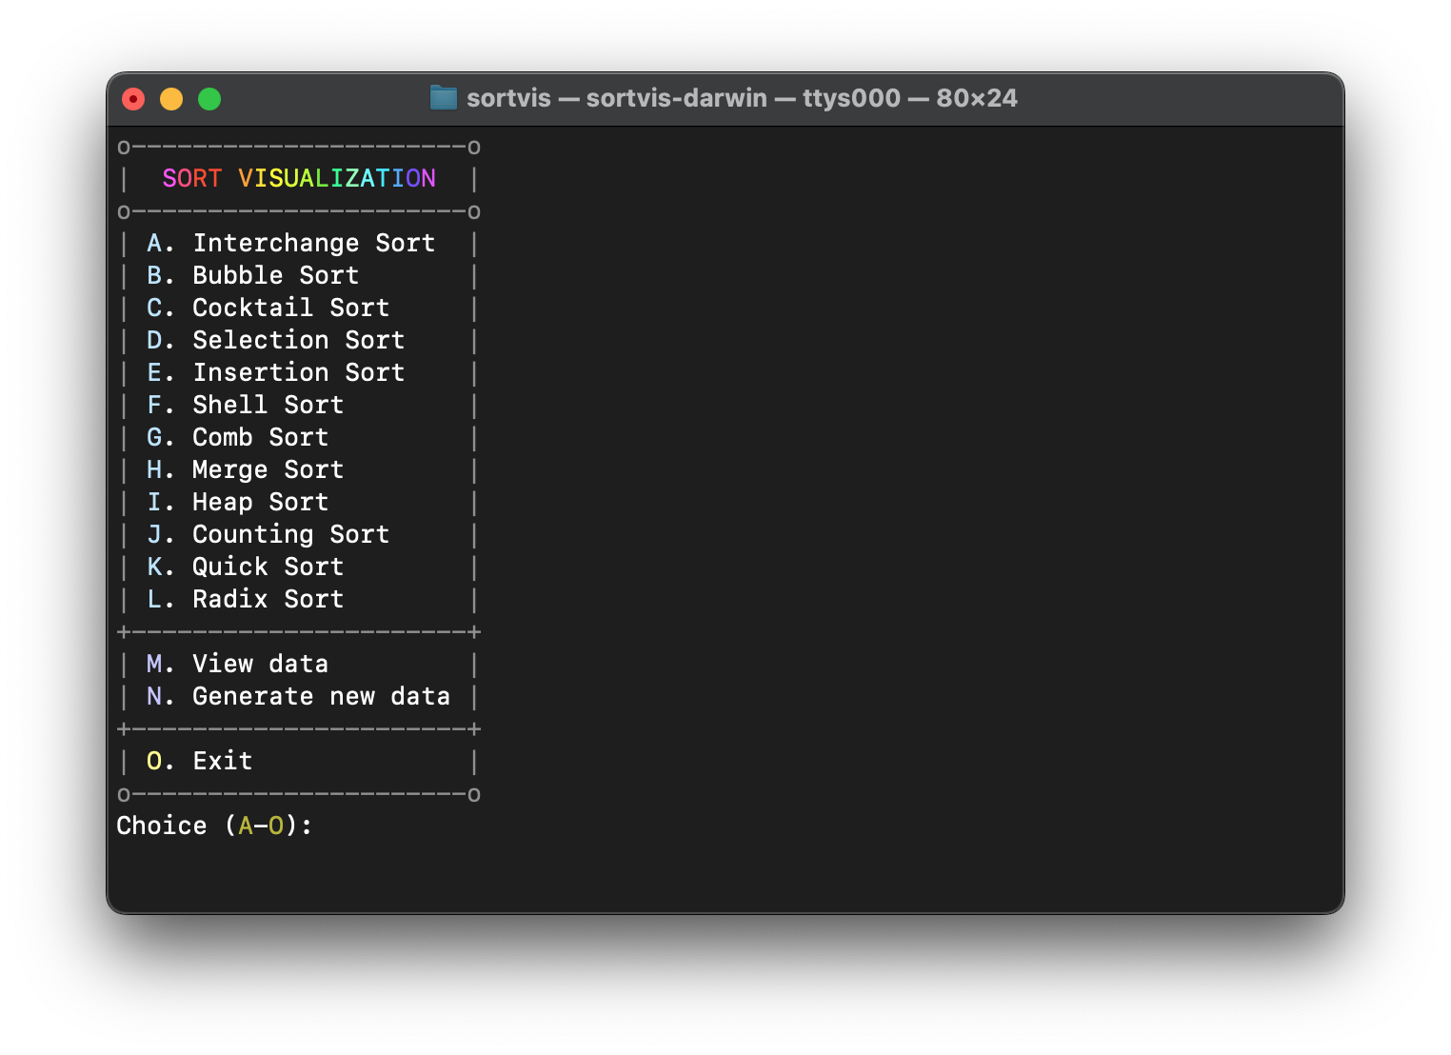The height and width of the screenshot is (1055, 1451).
Task: Click the folder icon in title bar
Action: tap(444, 98)
